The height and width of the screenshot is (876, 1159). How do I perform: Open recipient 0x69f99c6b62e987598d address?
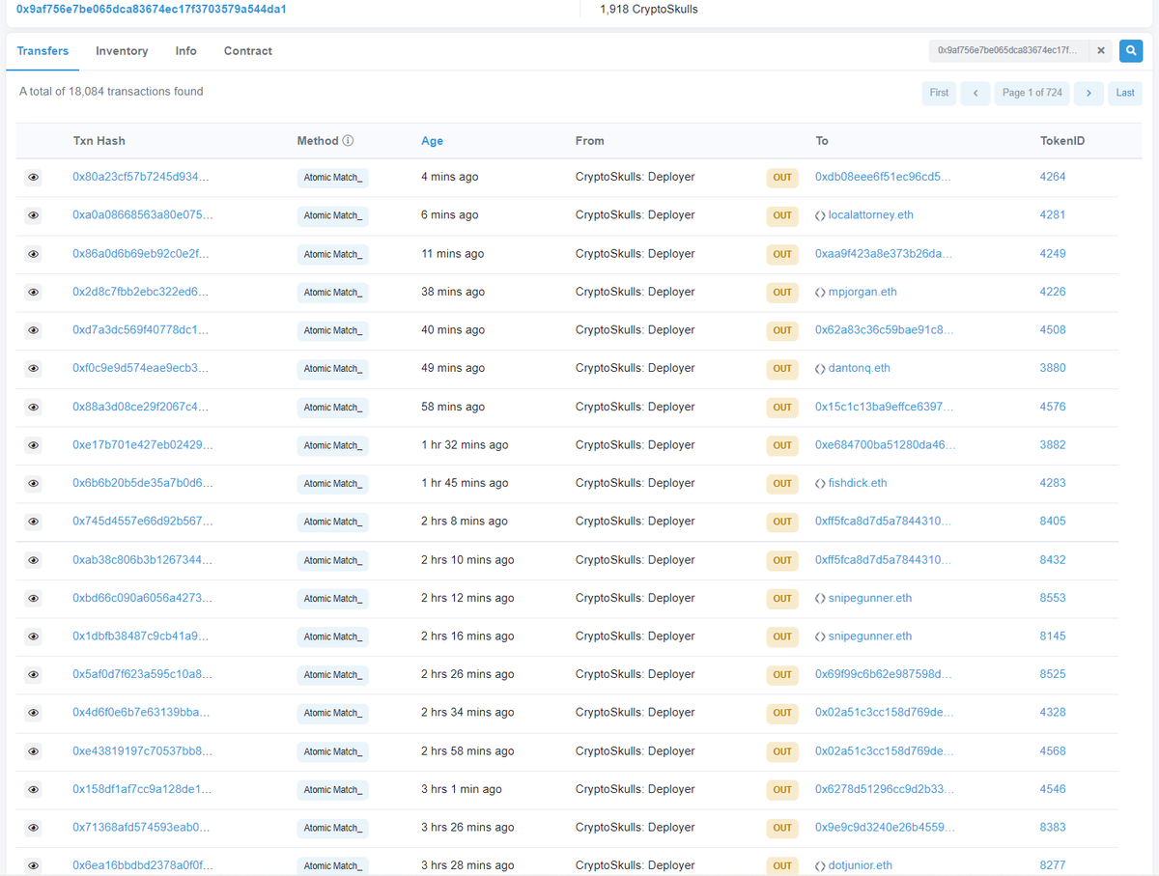coord(884,674)
